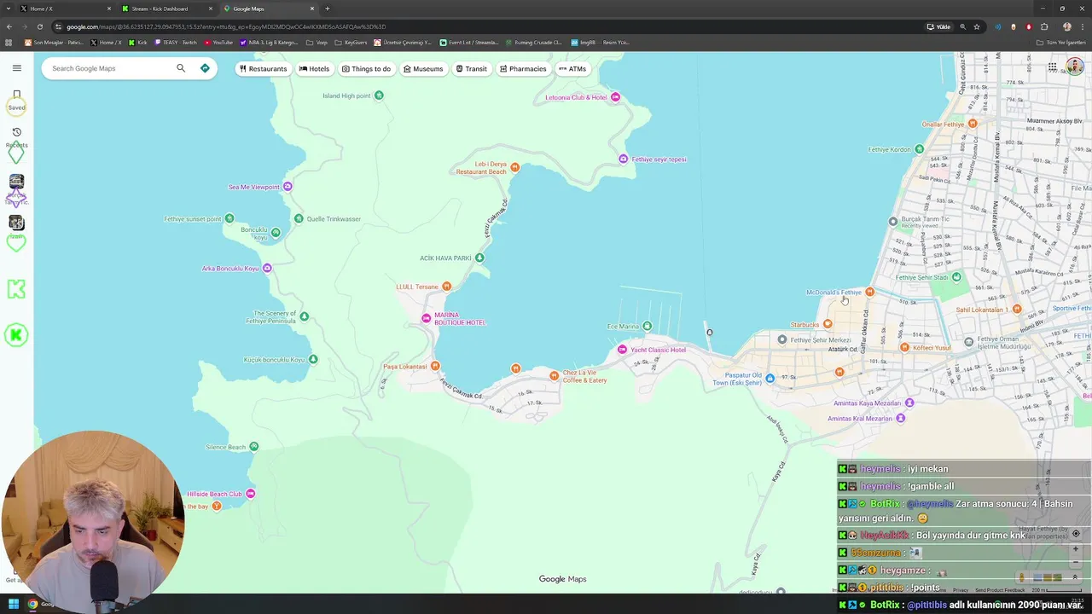Show Museums on the map

(x=423, y=68)
